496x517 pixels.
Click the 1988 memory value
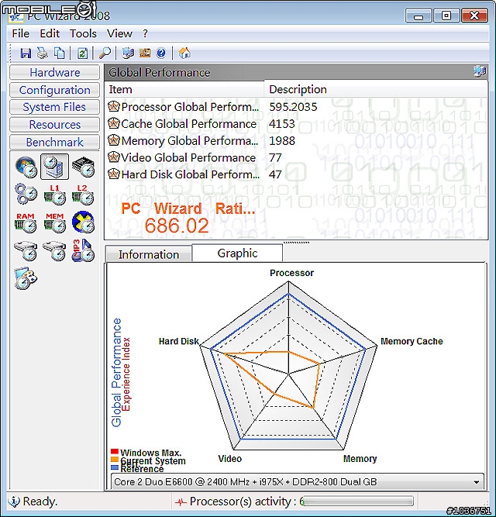tap(282, 141)
